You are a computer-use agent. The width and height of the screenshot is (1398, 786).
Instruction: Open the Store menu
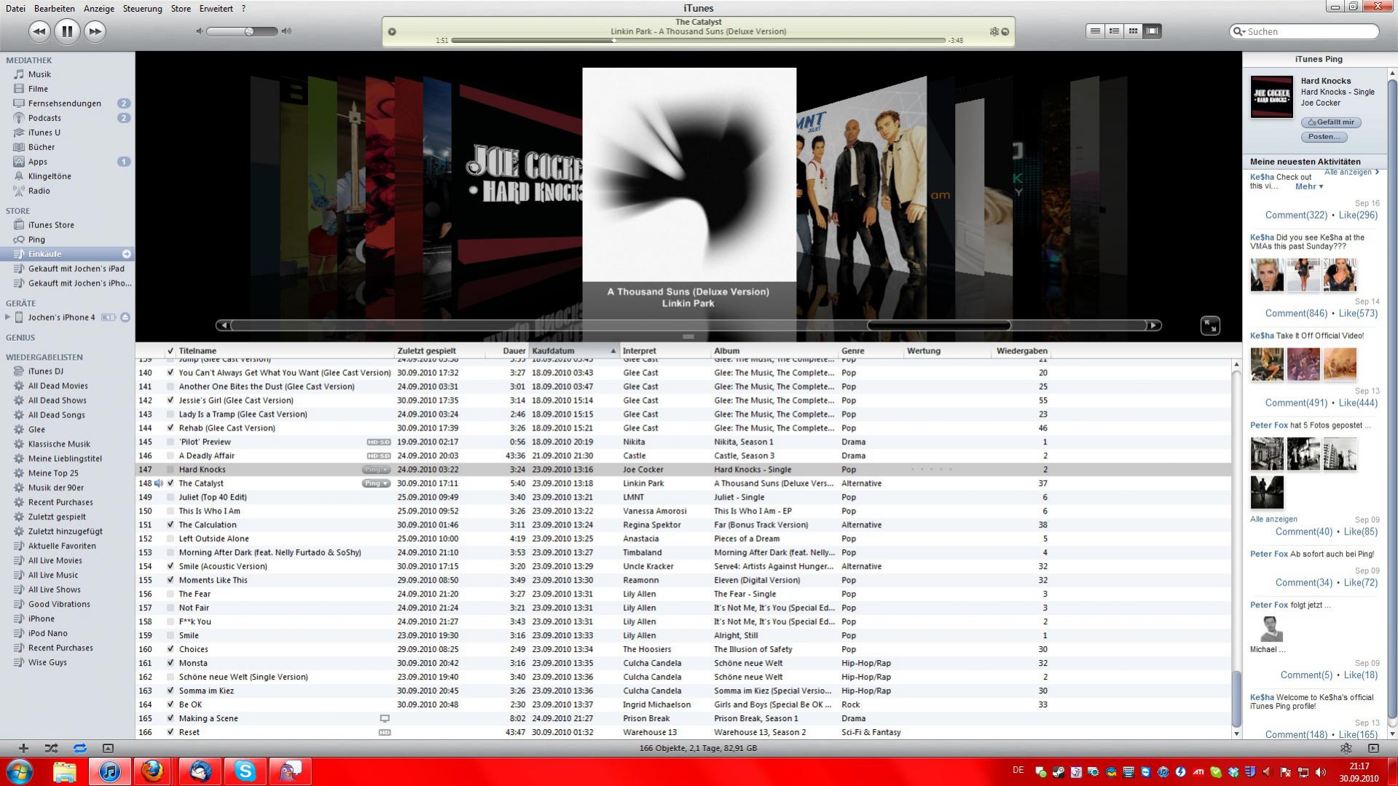181,9
